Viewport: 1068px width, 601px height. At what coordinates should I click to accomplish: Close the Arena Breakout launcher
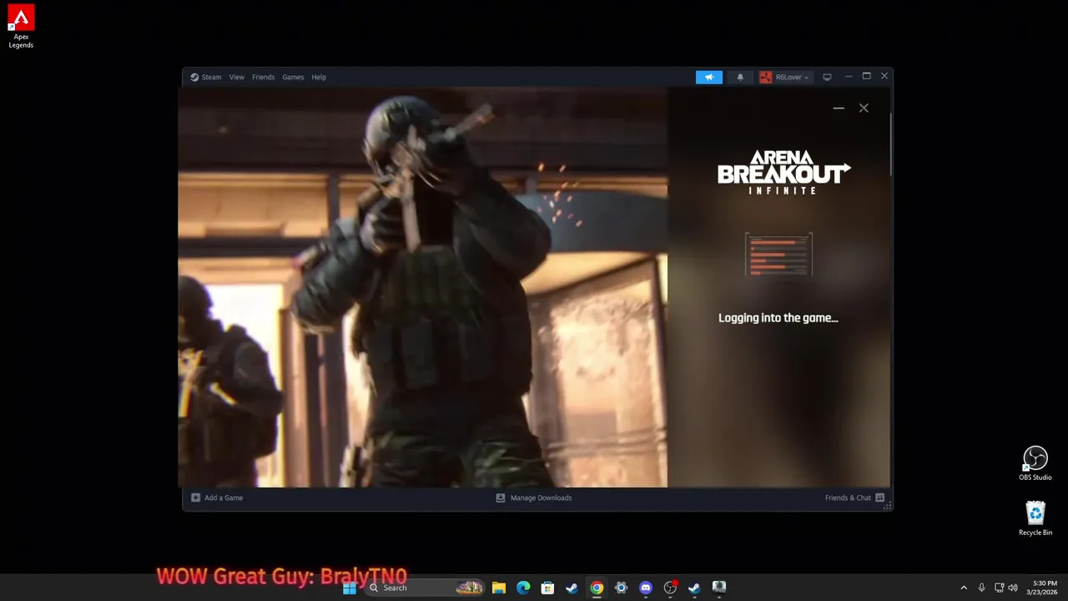(x=864, y=108)
